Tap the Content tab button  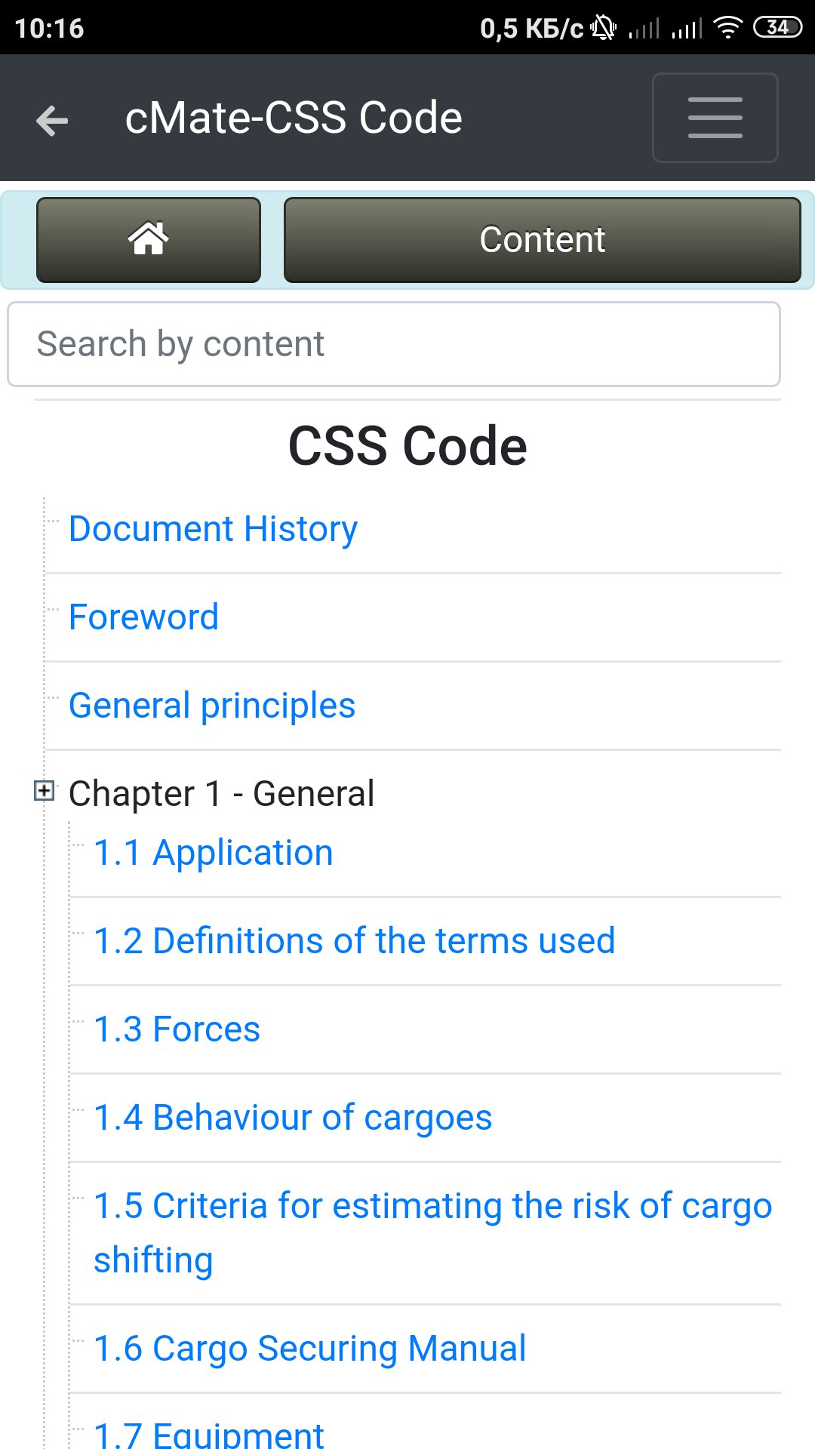pos(542,240)
